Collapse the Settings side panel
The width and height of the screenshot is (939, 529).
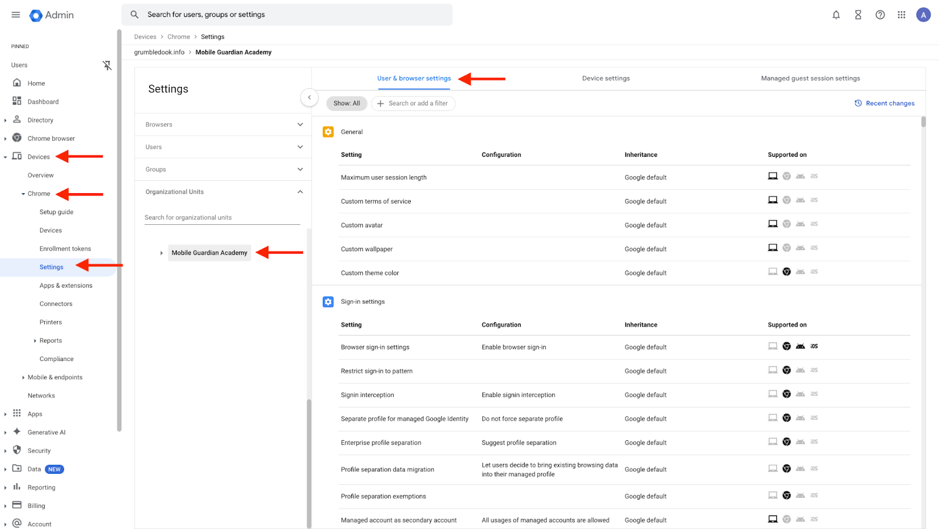309,97
